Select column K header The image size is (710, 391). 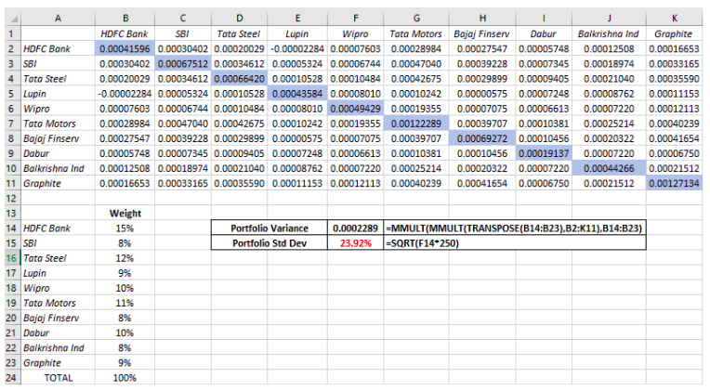(x=675, y=18)
